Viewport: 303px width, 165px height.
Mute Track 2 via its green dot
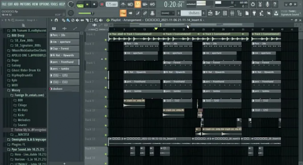[x=106, y=40]
